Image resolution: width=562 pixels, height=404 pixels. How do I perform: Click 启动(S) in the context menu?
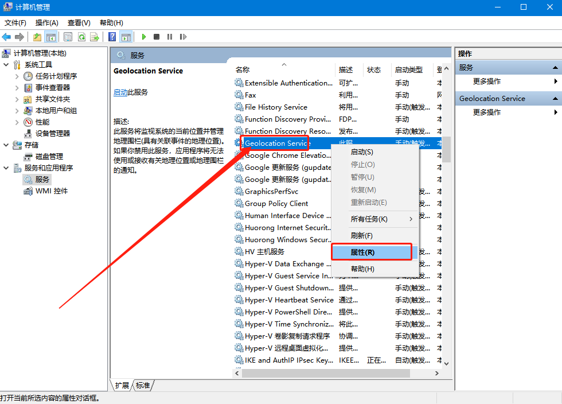(x=361, y=152)
